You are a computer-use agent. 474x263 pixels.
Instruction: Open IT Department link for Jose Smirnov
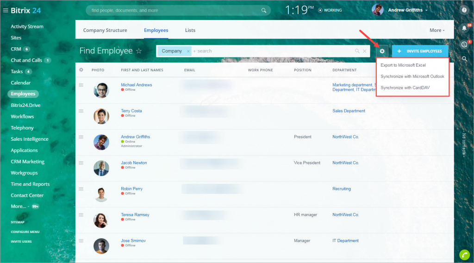coord(345,241)
